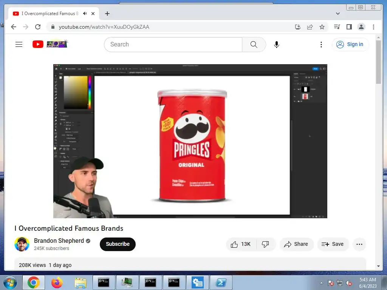
Task: Click the Share button
Action: click(296, 244)
